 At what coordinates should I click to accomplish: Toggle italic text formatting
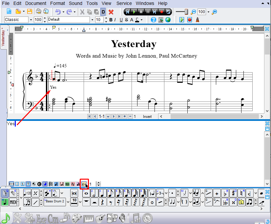pyautogui.click(x=115, y=20)
